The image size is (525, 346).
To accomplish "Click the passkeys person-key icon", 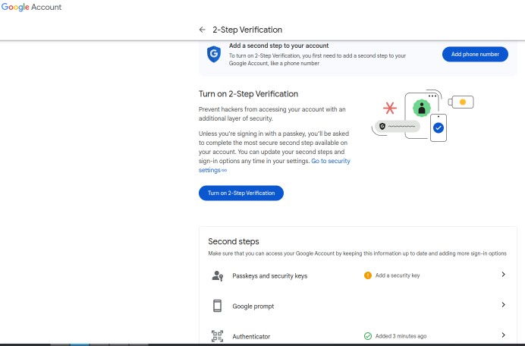I will [x=217, y=276].
